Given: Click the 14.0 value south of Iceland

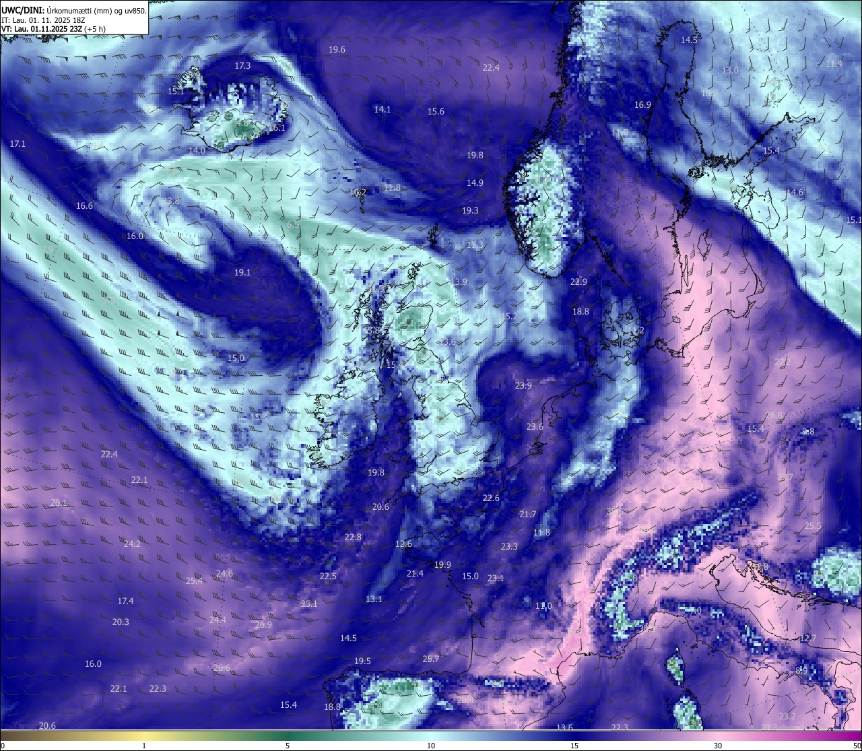Looking at the screenshot, I should pos(197,151).
